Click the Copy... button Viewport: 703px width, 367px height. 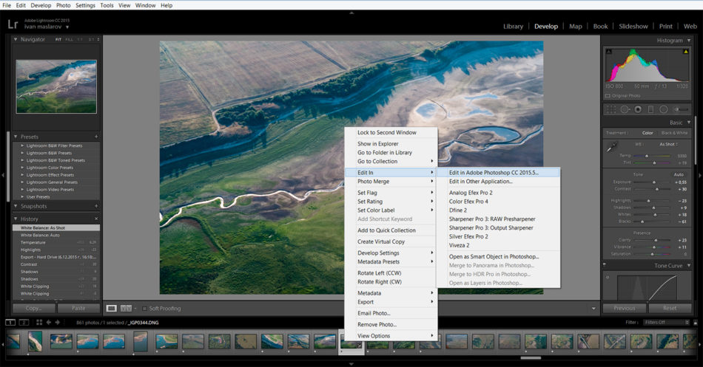coord(34,308)
